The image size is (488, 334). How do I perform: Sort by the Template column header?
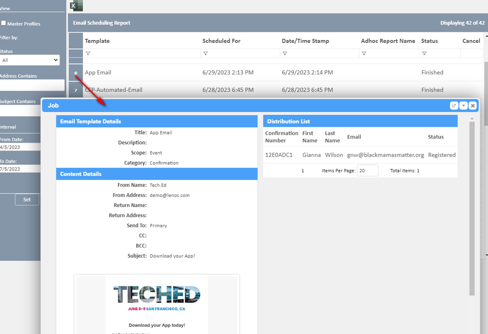(97, 41)
